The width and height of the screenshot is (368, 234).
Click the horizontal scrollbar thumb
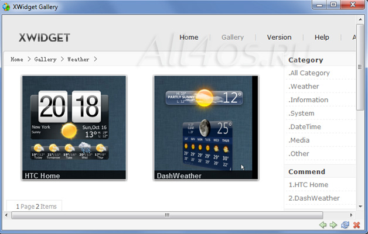tap(167, 215)
